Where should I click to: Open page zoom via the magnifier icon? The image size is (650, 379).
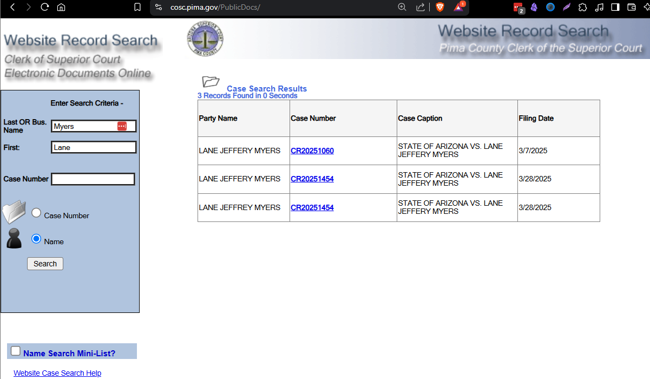[402, 8]
